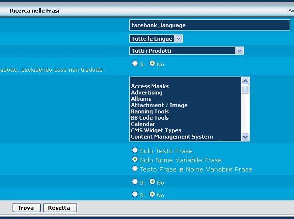The image size is (294, 219).
Task: Select Banning Tools list entry
Action: 150,111
